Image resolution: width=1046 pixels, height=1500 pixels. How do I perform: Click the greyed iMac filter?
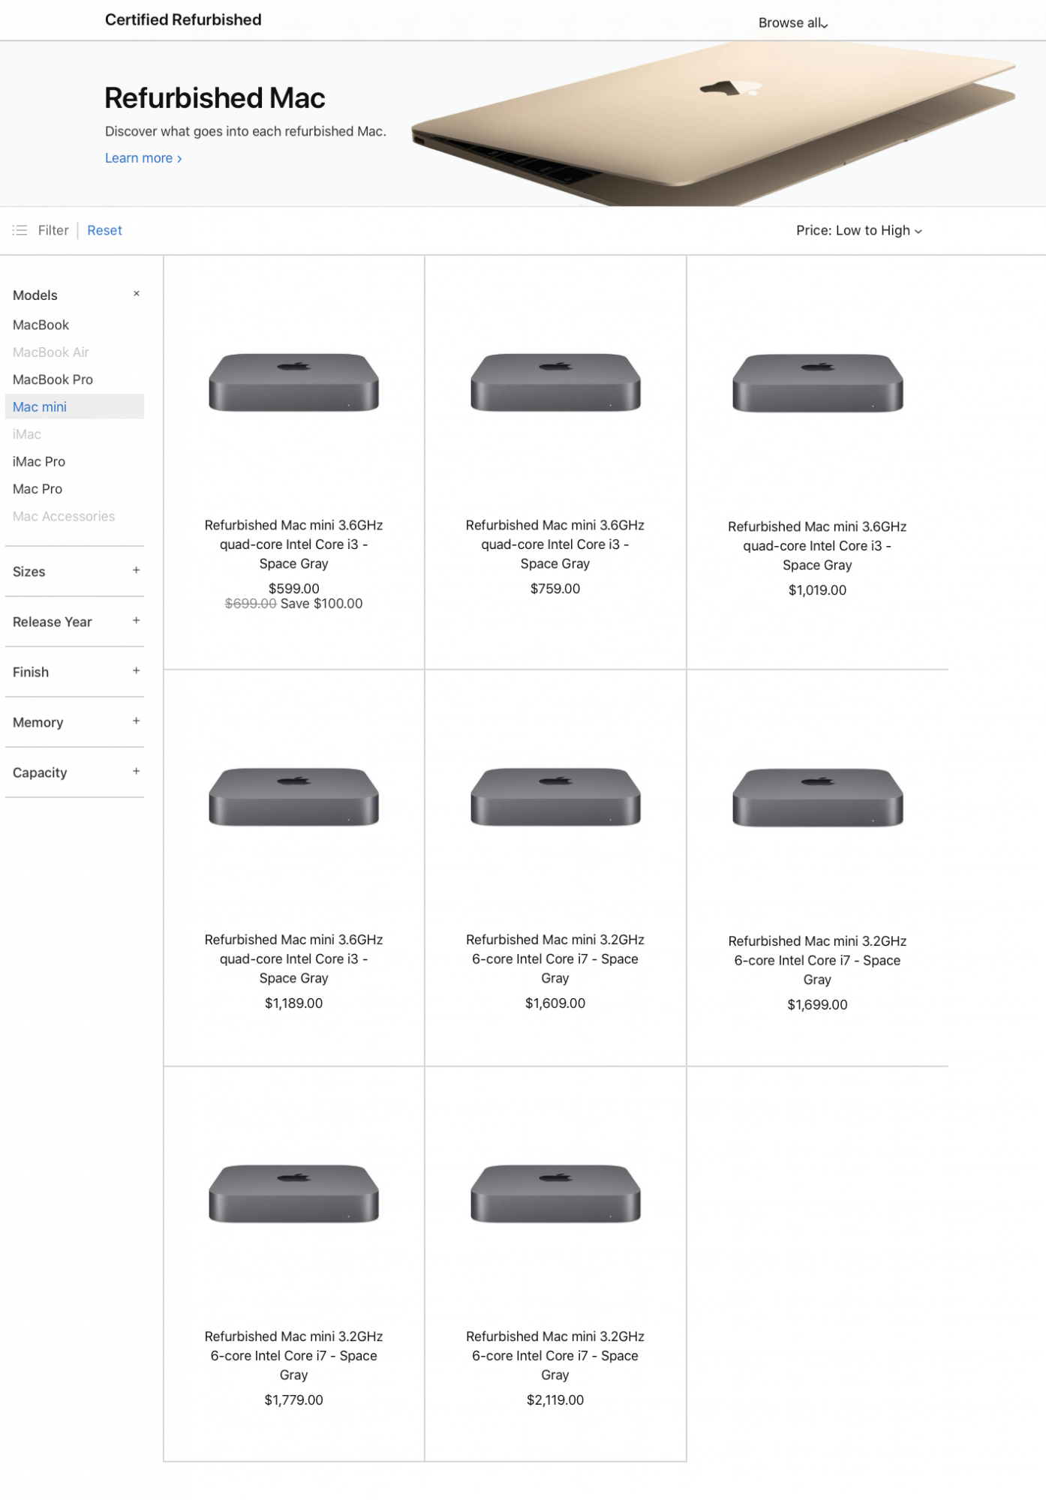[27, 434]
